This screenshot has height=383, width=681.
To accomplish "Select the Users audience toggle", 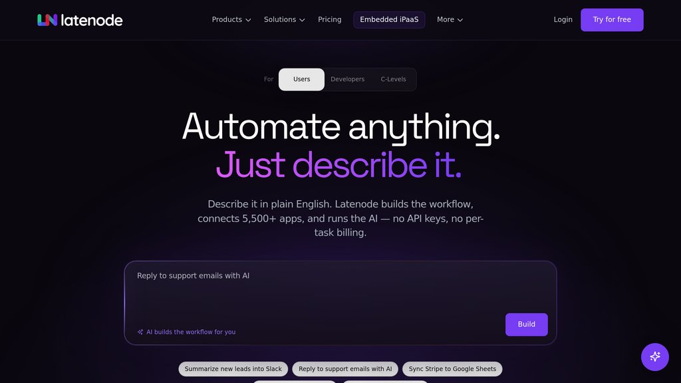I will [301, 80].
